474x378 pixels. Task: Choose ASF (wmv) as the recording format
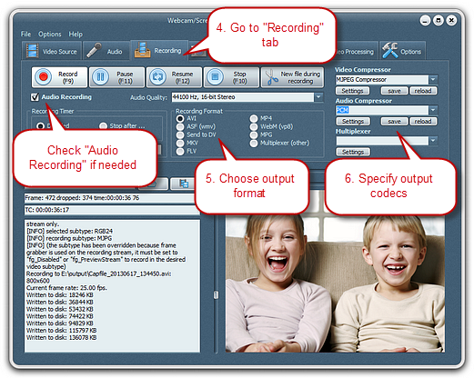coord(180,126)
